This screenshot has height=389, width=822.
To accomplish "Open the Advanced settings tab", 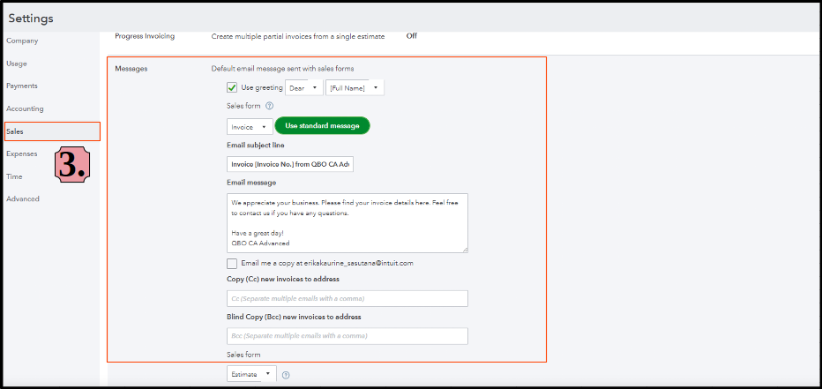I will point(23,199).
